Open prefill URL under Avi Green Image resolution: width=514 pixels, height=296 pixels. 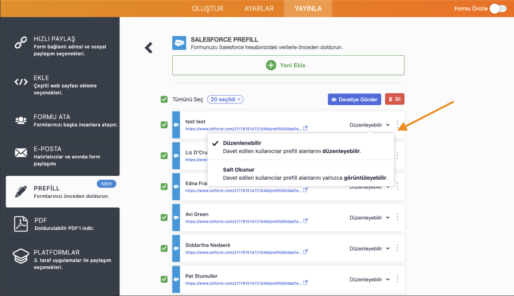click(x=243, y=221)
